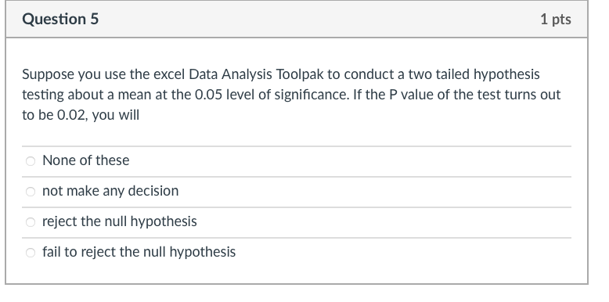
Task: Click the word "excel" in the question text
Action: coord(169,74)
